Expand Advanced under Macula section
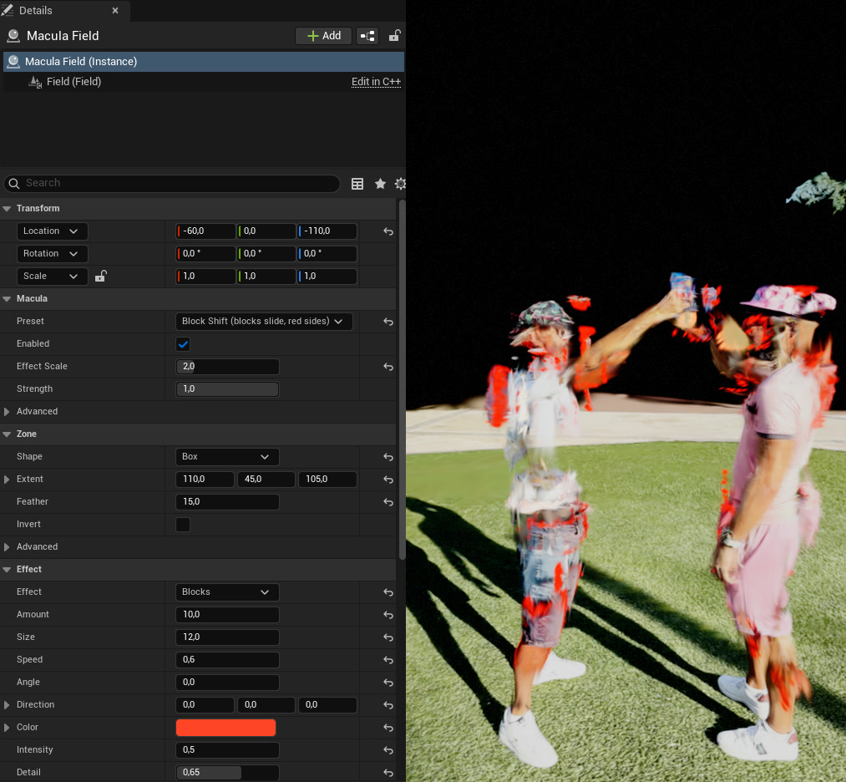846x782 pixels. [x=7, y=412]
